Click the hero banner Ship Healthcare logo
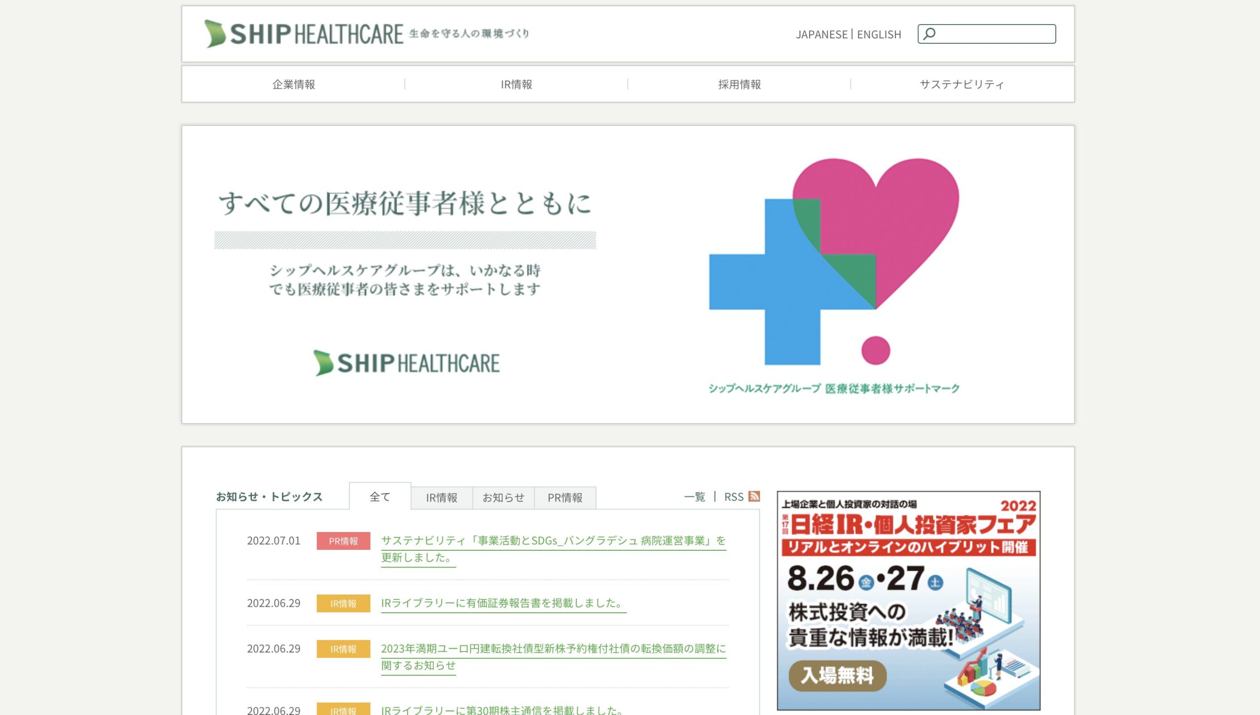The height and width of the screenshot is (715, 1260). click(x=407, y=363)
